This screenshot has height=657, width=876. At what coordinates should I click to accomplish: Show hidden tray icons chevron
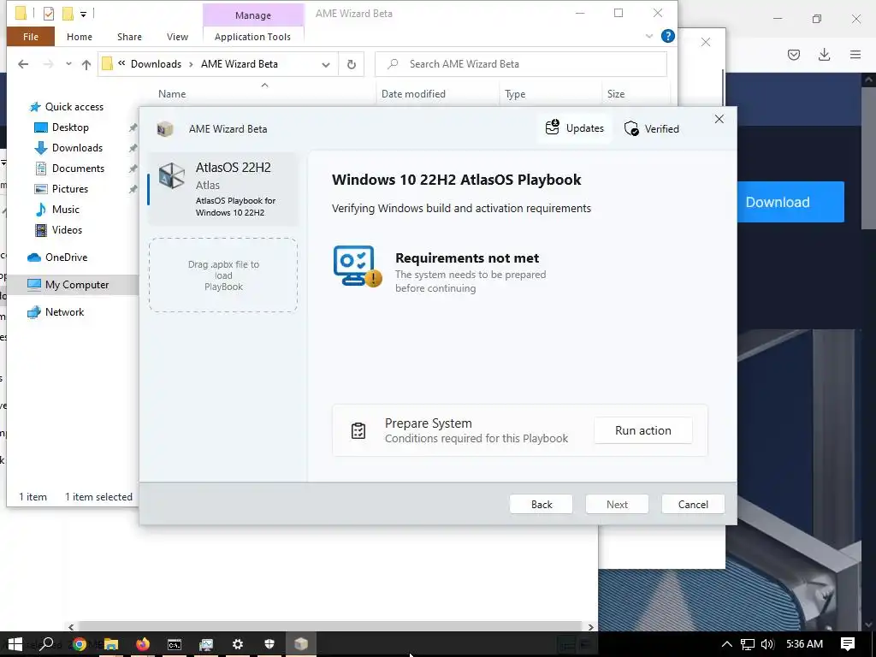click(726, 644)
